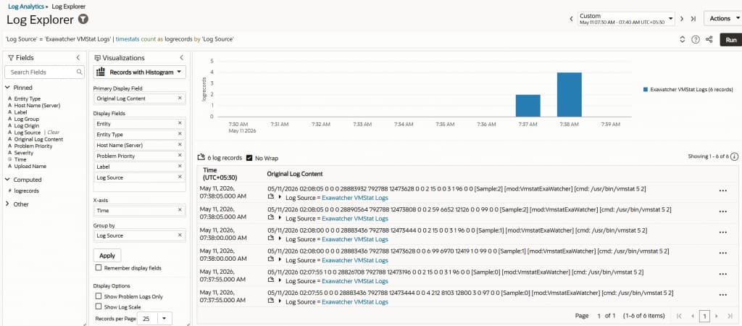Jump to latest time range icon

(693, 19)
